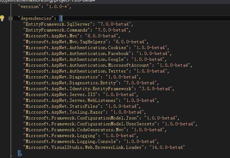Click "Microsoft.Framework.CodeGenerators.Mvc" key
Screen dimensions: 230x158
pos(74,130)
